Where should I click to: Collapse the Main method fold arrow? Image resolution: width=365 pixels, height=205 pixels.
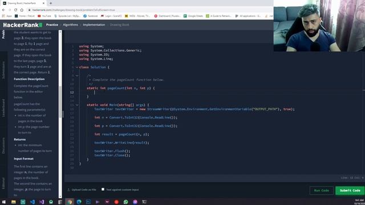tap(77, 105)
